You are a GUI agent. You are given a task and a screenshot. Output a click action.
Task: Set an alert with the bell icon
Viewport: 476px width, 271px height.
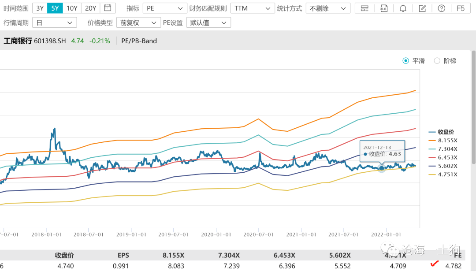tap(403, 8)
